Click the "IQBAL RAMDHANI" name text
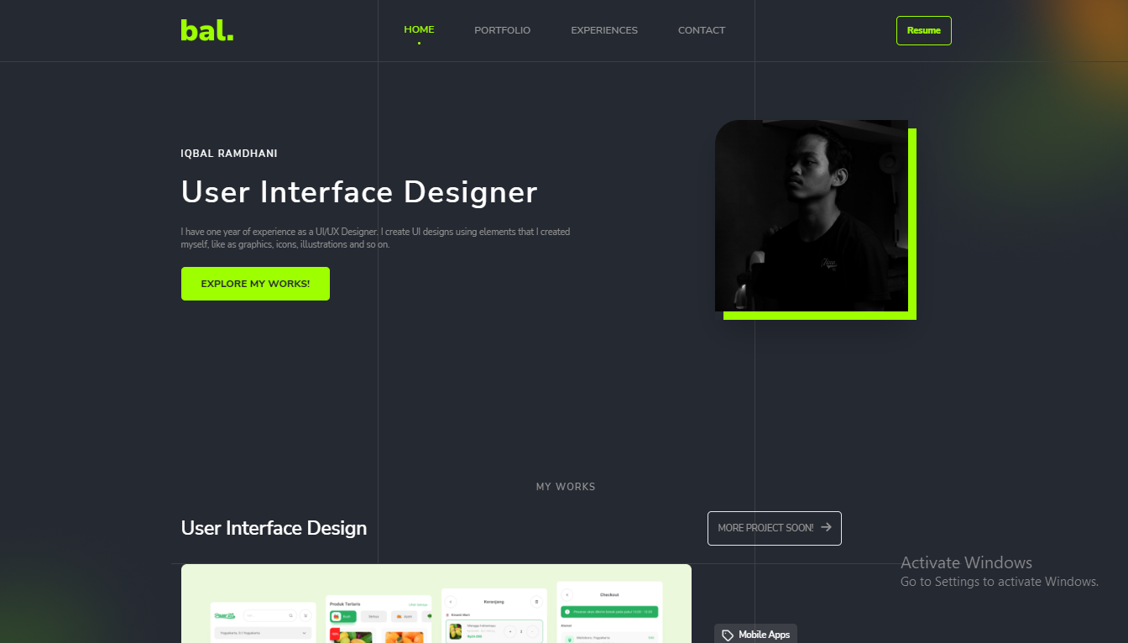The width and height of the screenshot is (1128, 643). click(229, 154)
